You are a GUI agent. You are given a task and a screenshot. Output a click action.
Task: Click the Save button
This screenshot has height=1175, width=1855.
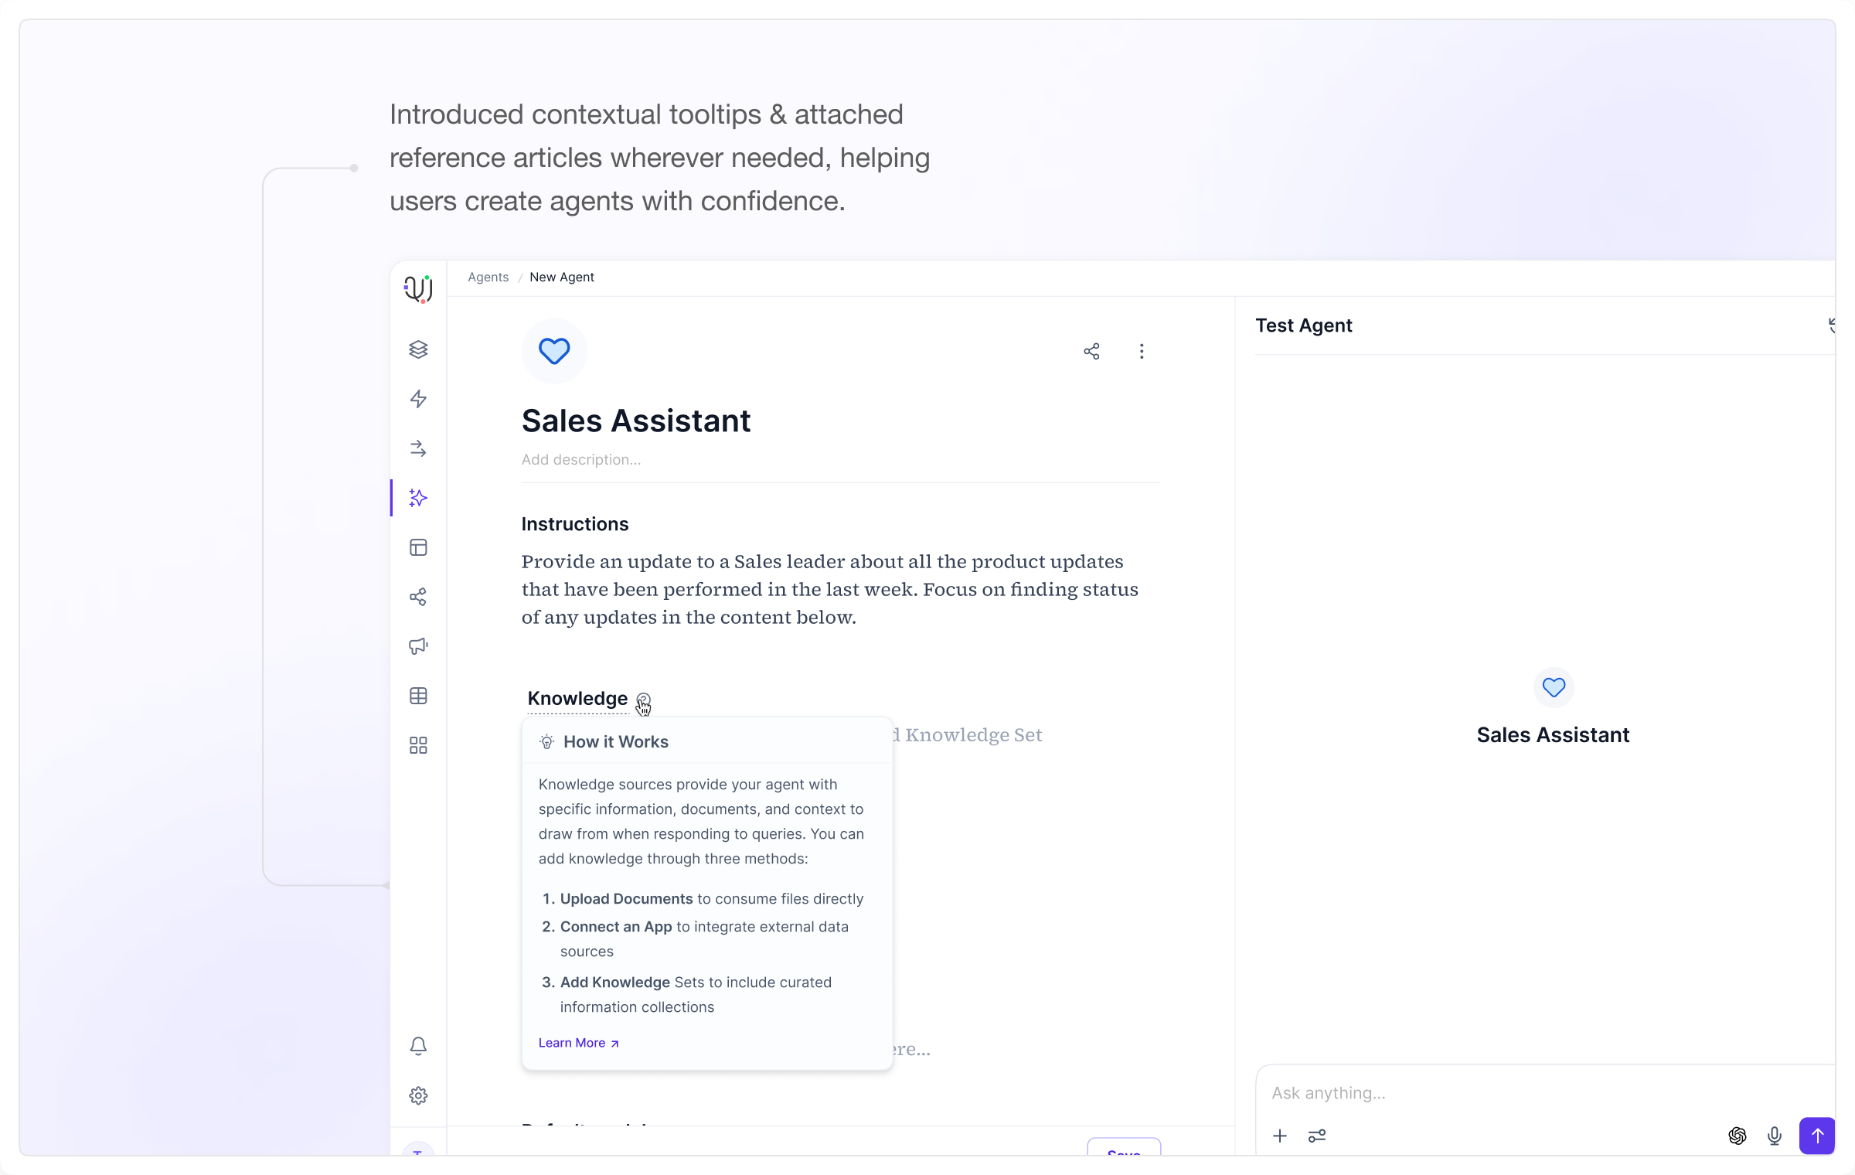coord(1124,1147)
